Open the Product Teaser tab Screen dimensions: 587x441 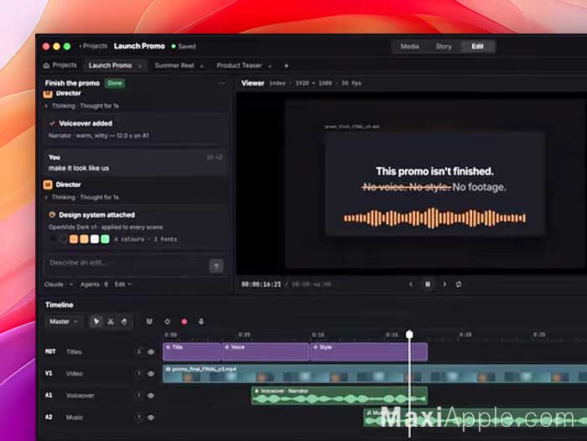(239, 66)
